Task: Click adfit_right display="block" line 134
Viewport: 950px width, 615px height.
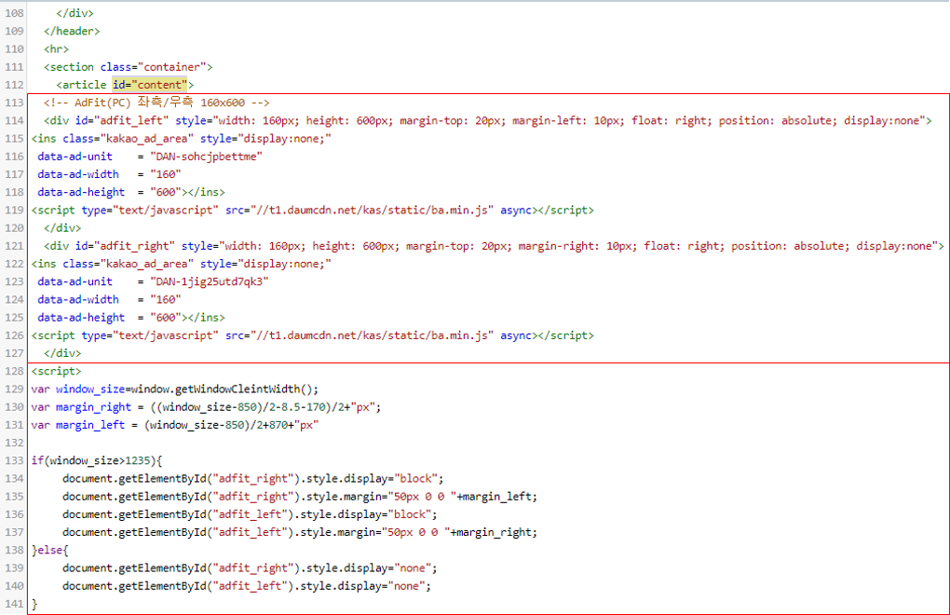Action: (252, 479)
